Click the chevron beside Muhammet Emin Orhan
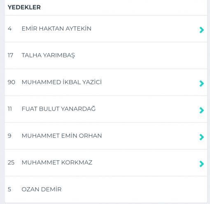210x204 pixels. click(x=202, y=137)
